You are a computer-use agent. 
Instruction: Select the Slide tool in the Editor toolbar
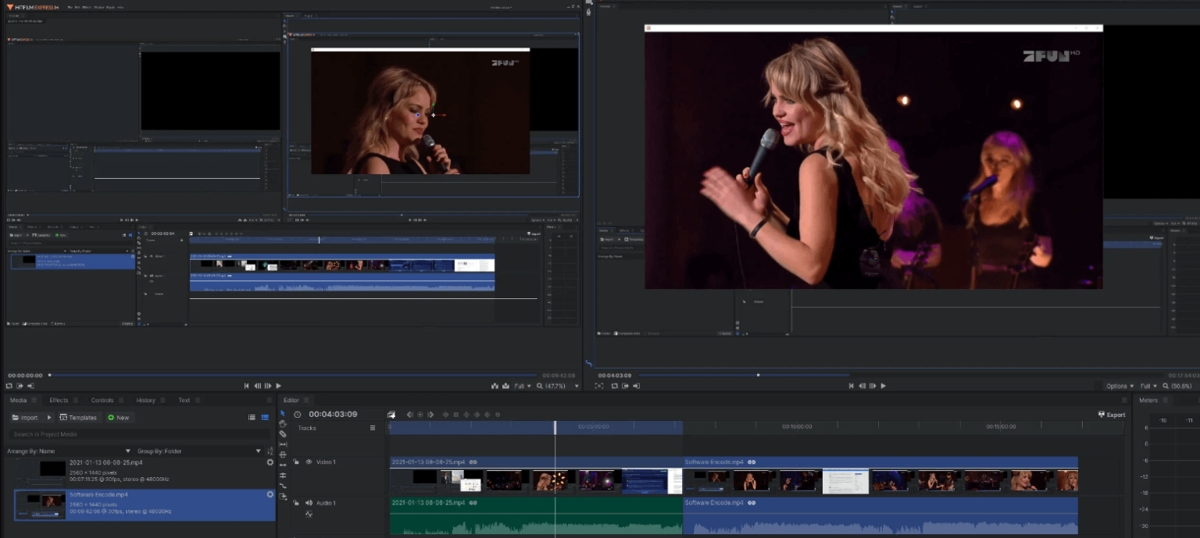pos(283,454)
